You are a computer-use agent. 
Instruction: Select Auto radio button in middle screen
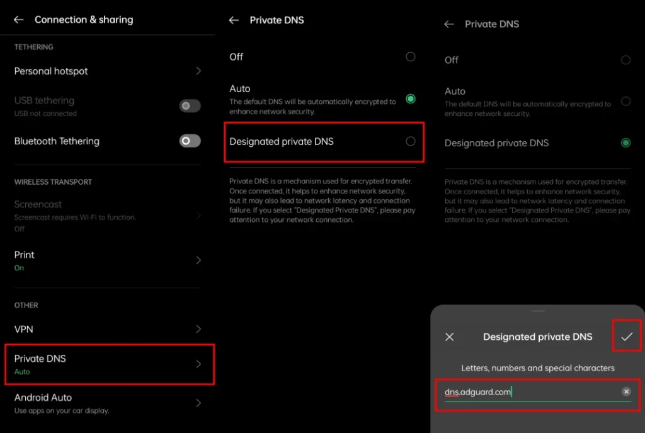coord(411,99)
